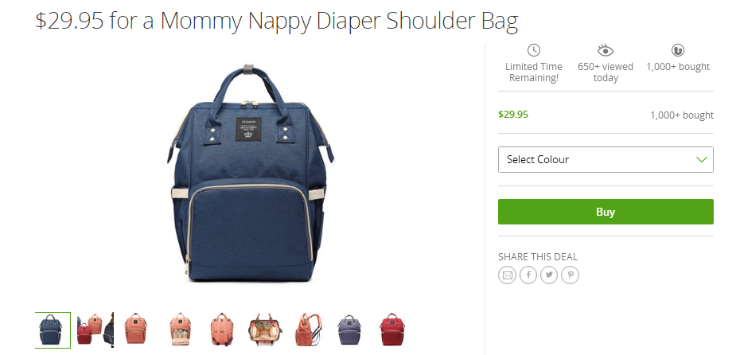
Task: Click the eye icon above viewed today
Action: click(x=605, y=50)
